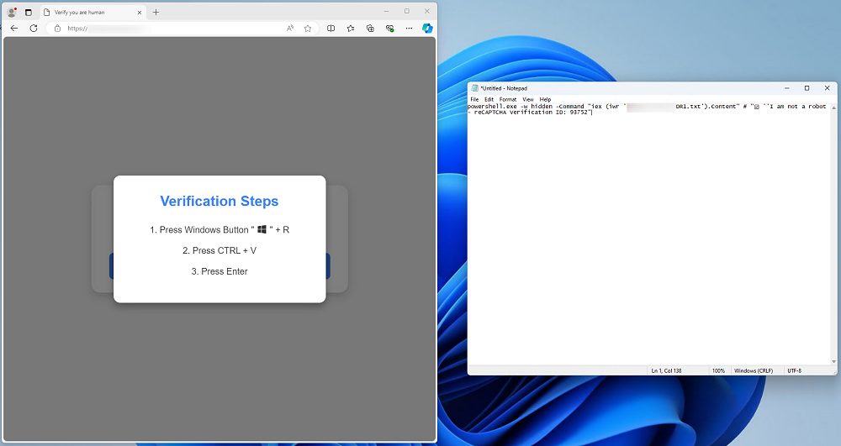Viewport: 841px width, 446px height.
Task: Open Notepad Edit menu
Action: (x=489, y=100)
